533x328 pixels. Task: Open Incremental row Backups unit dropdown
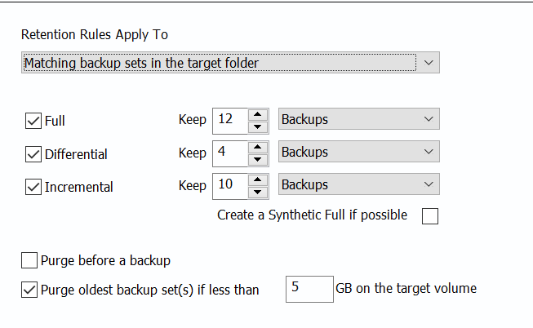[x=359, y=184]
